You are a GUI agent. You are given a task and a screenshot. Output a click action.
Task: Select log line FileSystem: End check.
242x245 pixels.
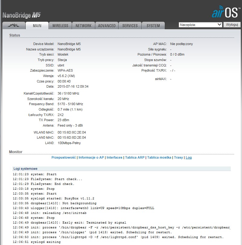point(43,184)
